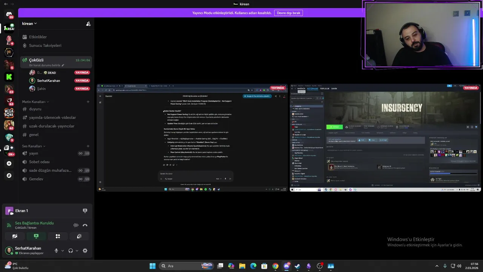Open the genel text channel
483x272 pixels.
coord(56,134)
